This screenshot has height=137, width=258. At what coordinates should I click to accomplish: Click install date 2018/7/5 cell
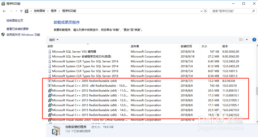click(x=187, y=81)
